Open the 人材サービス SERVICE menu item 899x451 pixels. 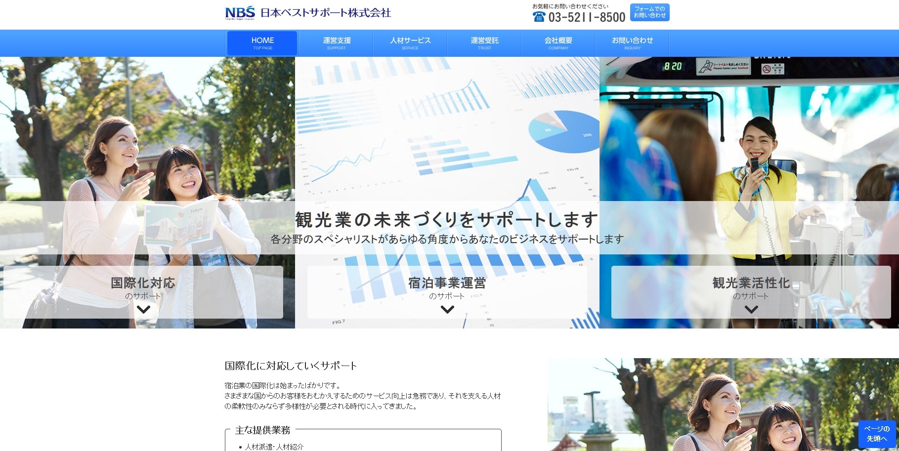tap(410, 43)
